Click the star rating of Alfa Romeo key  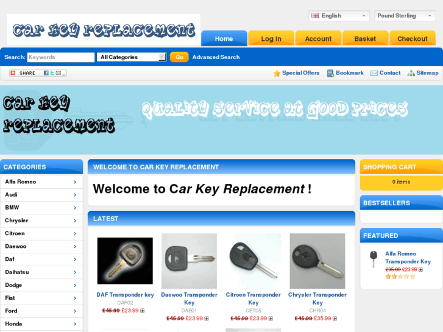(x=400, y=277)
